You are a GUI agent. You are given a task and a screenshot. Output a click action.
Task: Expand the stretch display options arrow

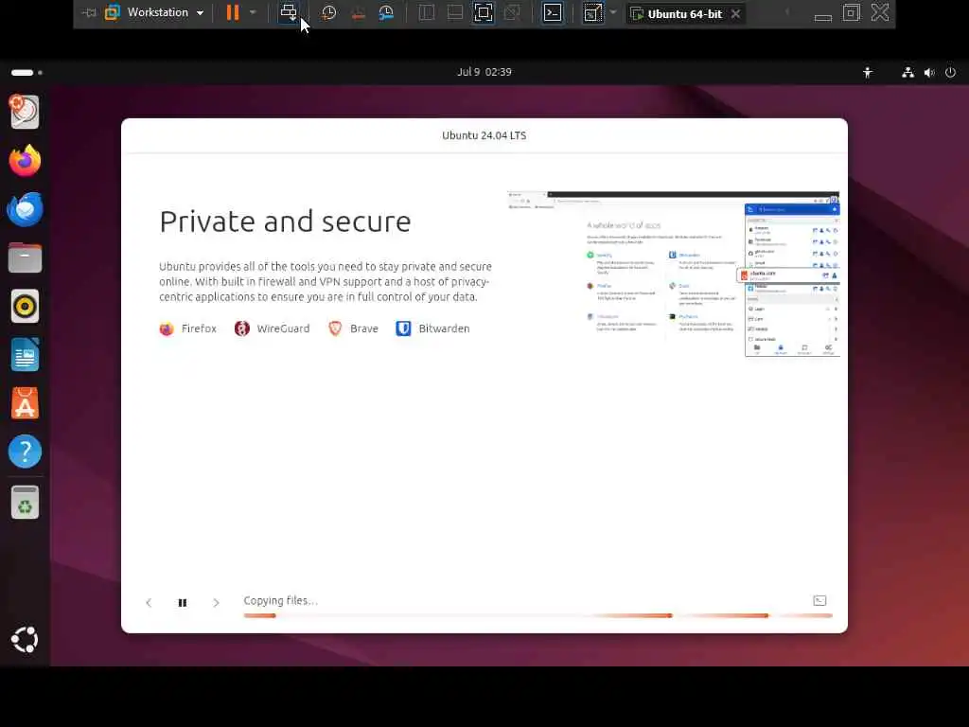click(x=613, y=12)
